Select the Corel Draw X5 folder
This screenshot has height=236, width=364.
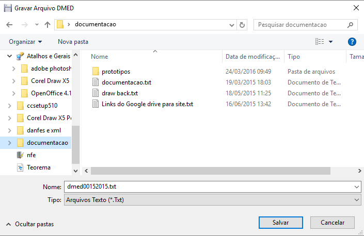click(50, 81)
